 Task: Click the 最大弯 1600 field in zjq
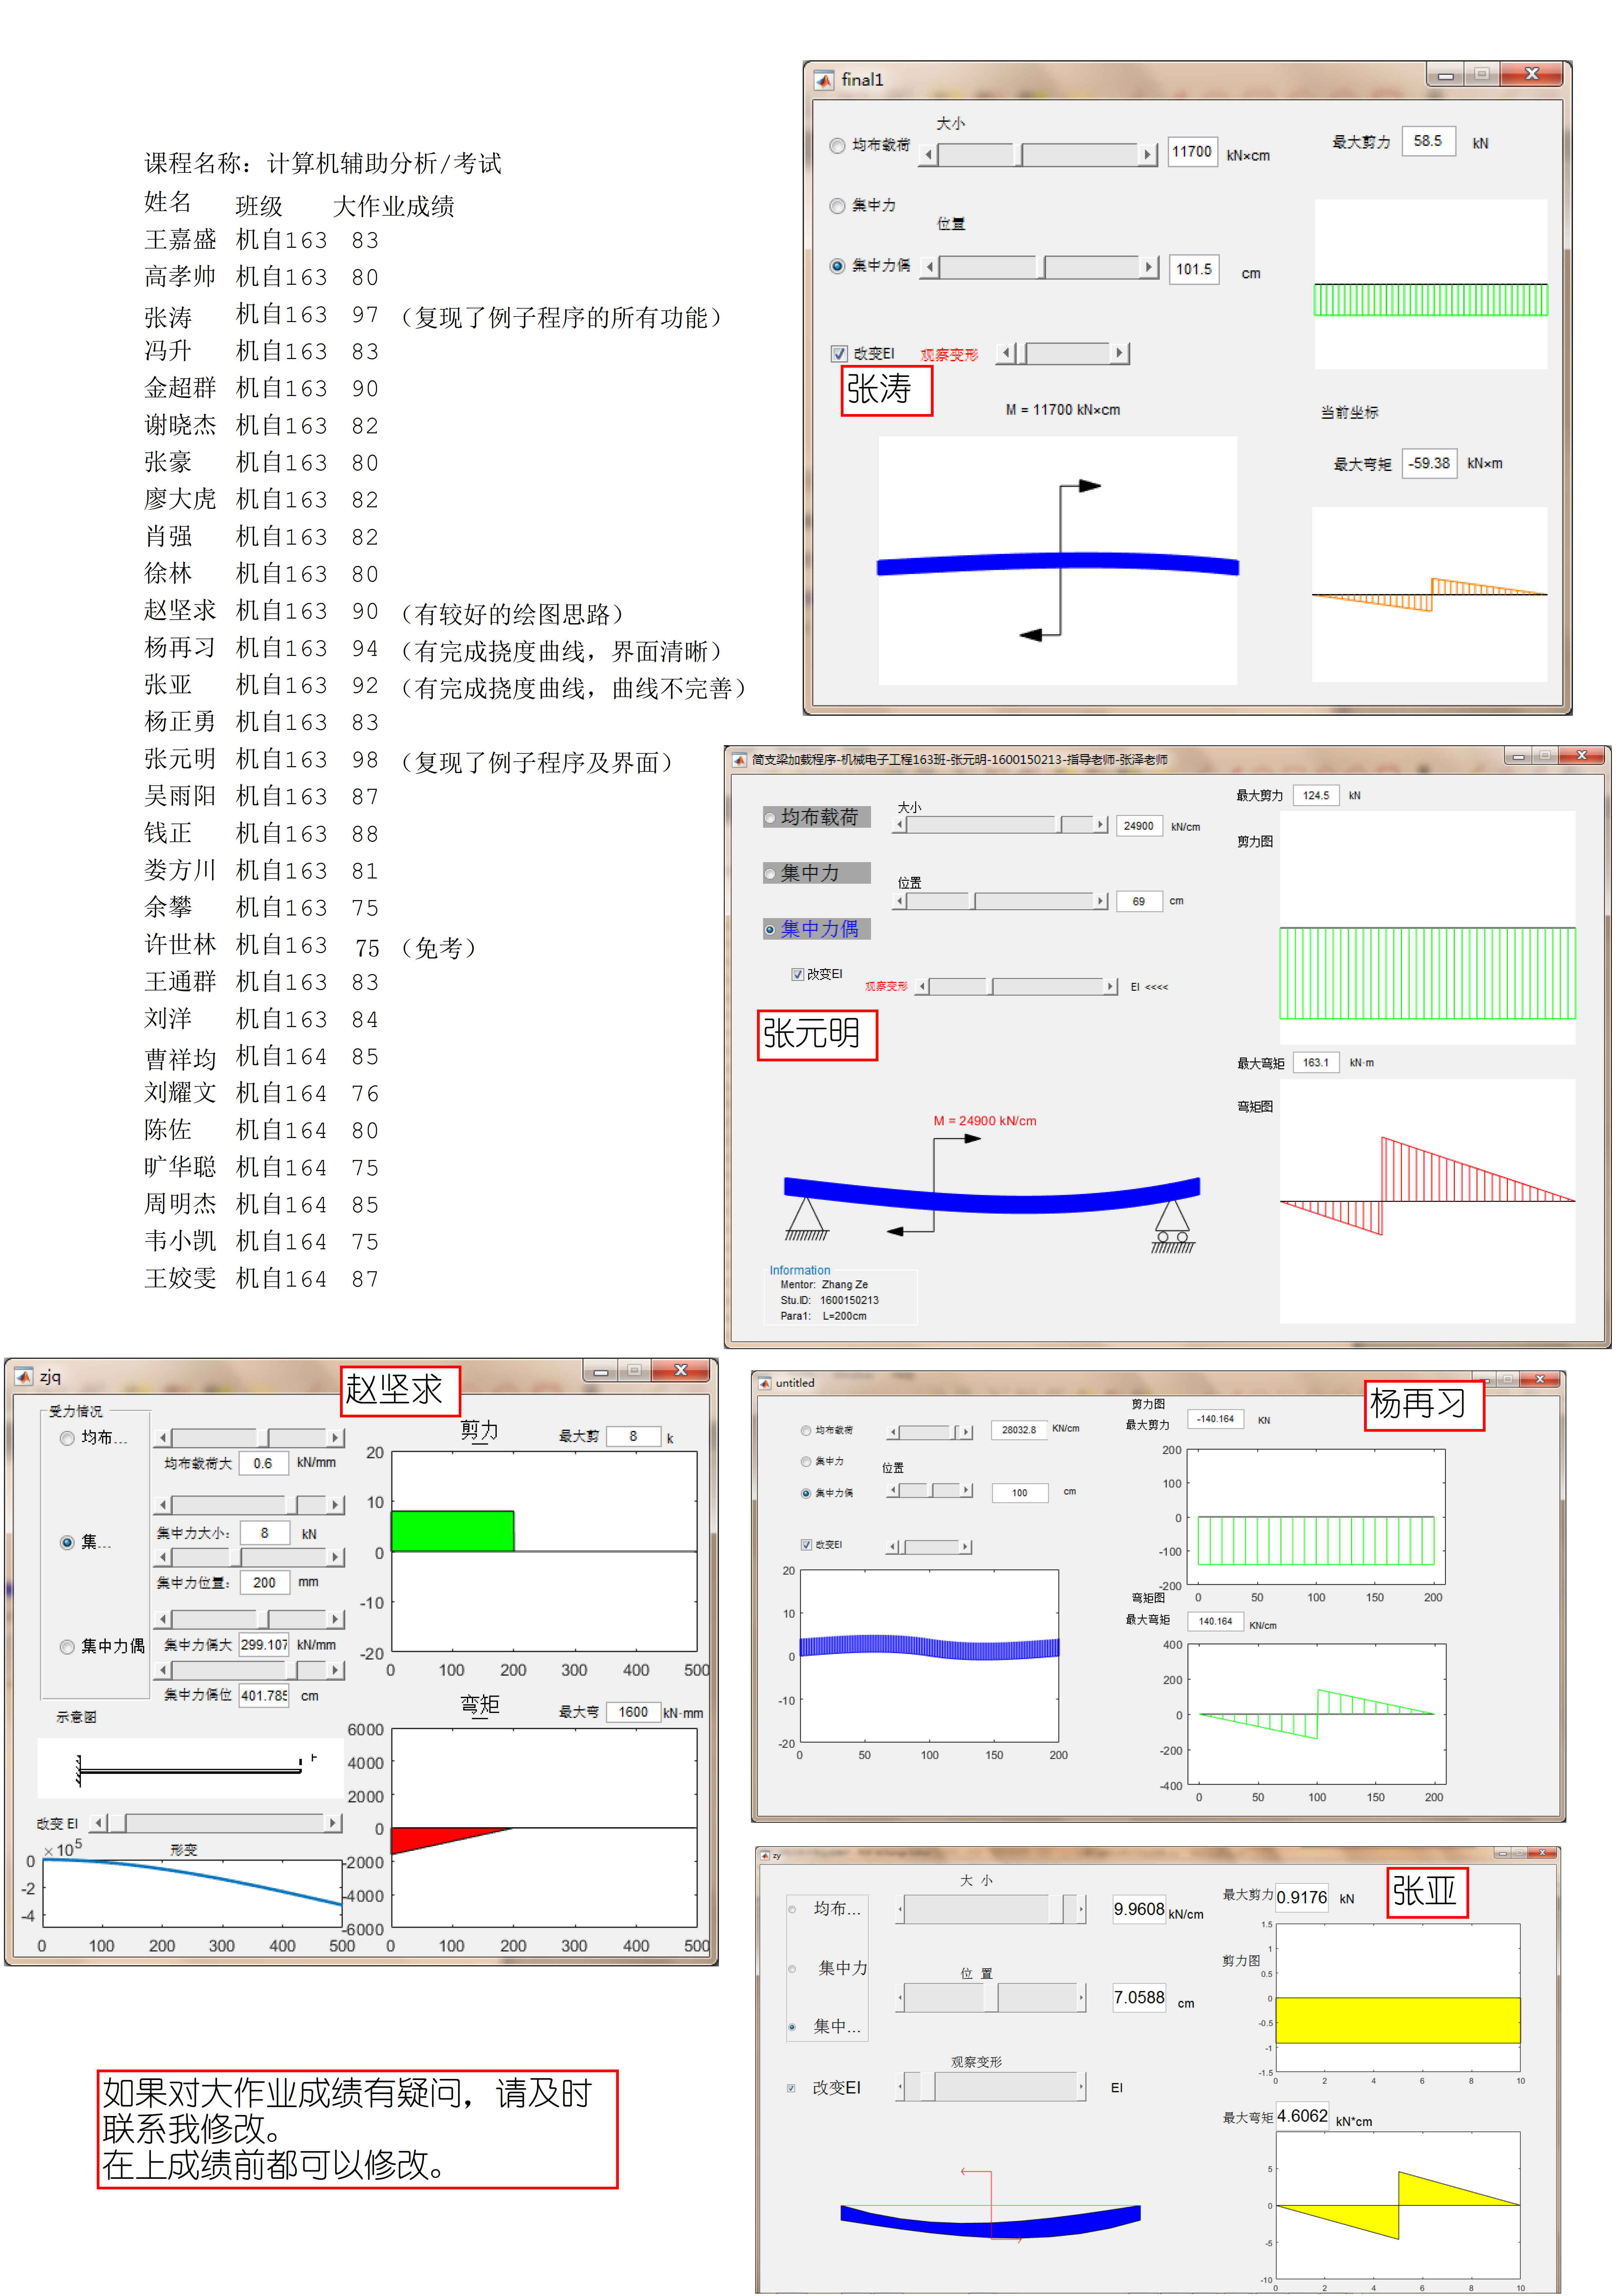(x=633, y=1712)
